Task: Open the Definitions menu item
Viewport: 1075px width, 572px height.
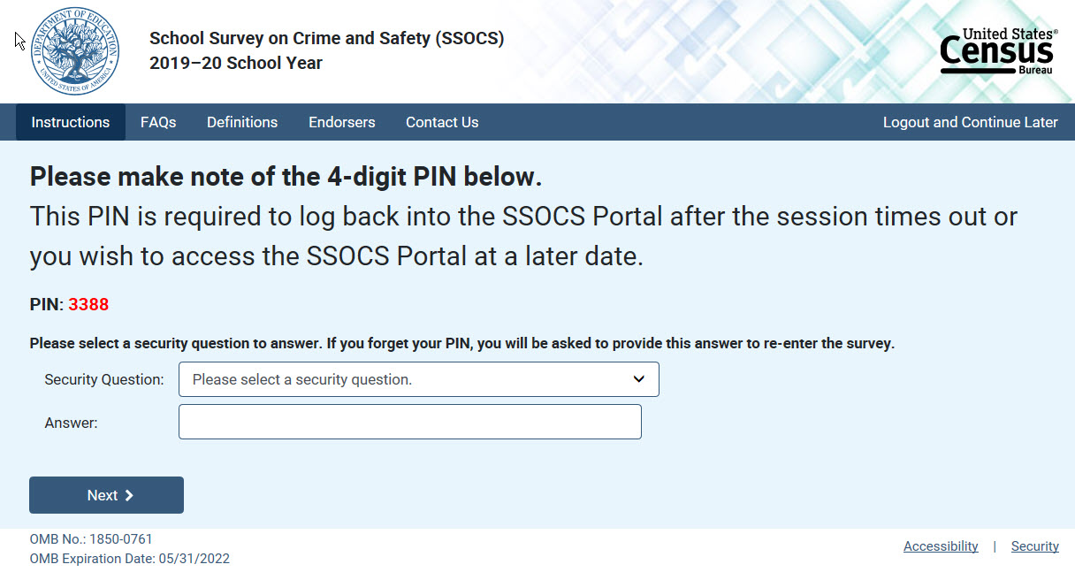Action: click(x=242, y=123)
